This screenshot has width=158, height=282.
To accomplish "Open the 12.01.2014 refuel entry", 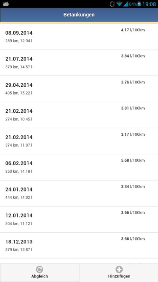I will click(79, 219).
